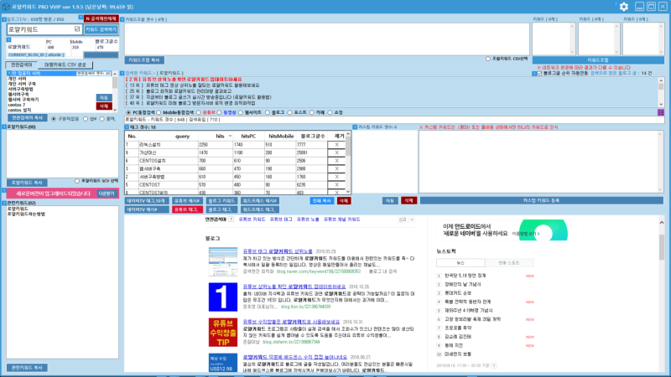Click 유튜브 수익창출 TIP thumbnail
The height and width of the screenshot is (377, 671).
click(x=223, y=332)
